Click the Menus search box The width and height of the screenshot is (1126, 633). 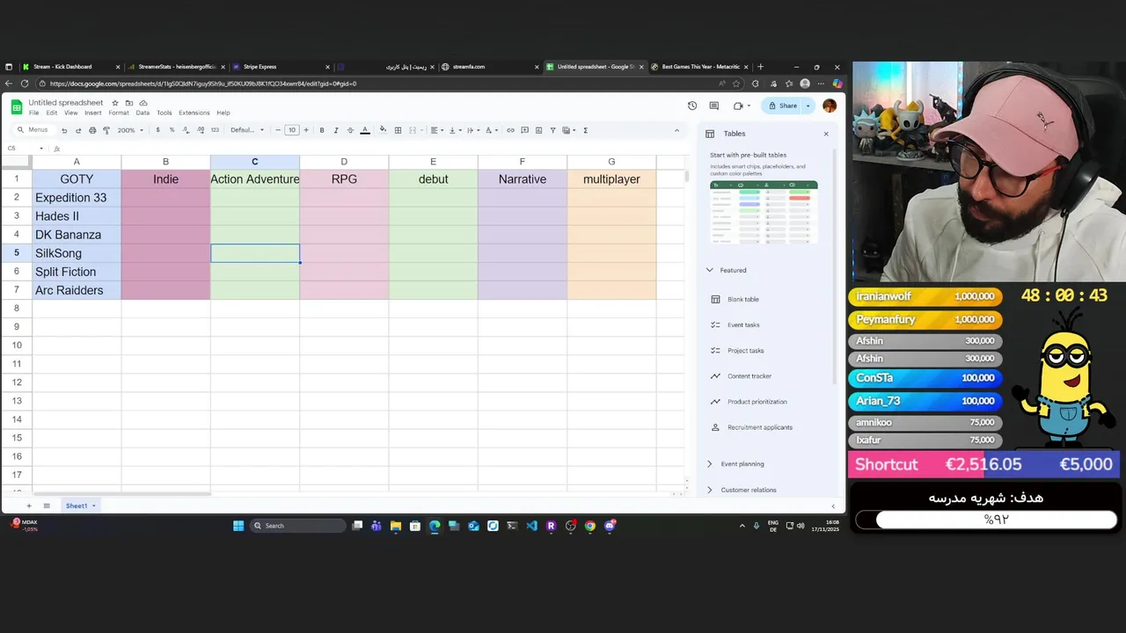coord(33,130)
